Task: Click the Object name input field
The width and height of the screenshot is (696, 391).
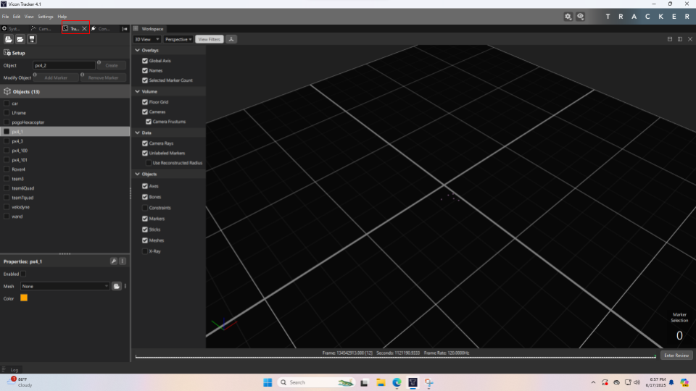Action: pyautogui.click(x=65, y=66)
